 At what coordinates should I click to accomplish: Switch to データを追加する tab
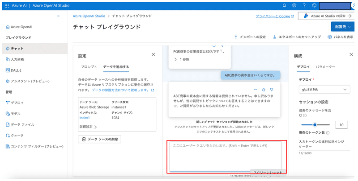[116, 67]
